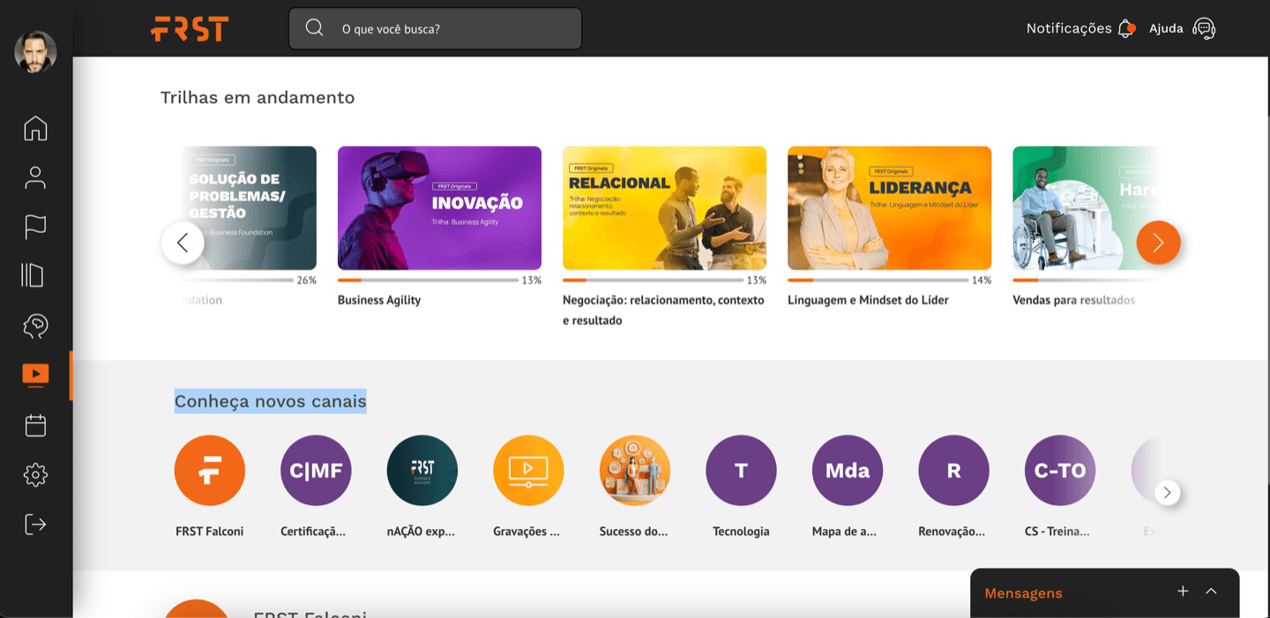The width and height of the screenshot is (1270, 618).
Task: Open the Sucesso do channel icon
Action: point(635,470)
